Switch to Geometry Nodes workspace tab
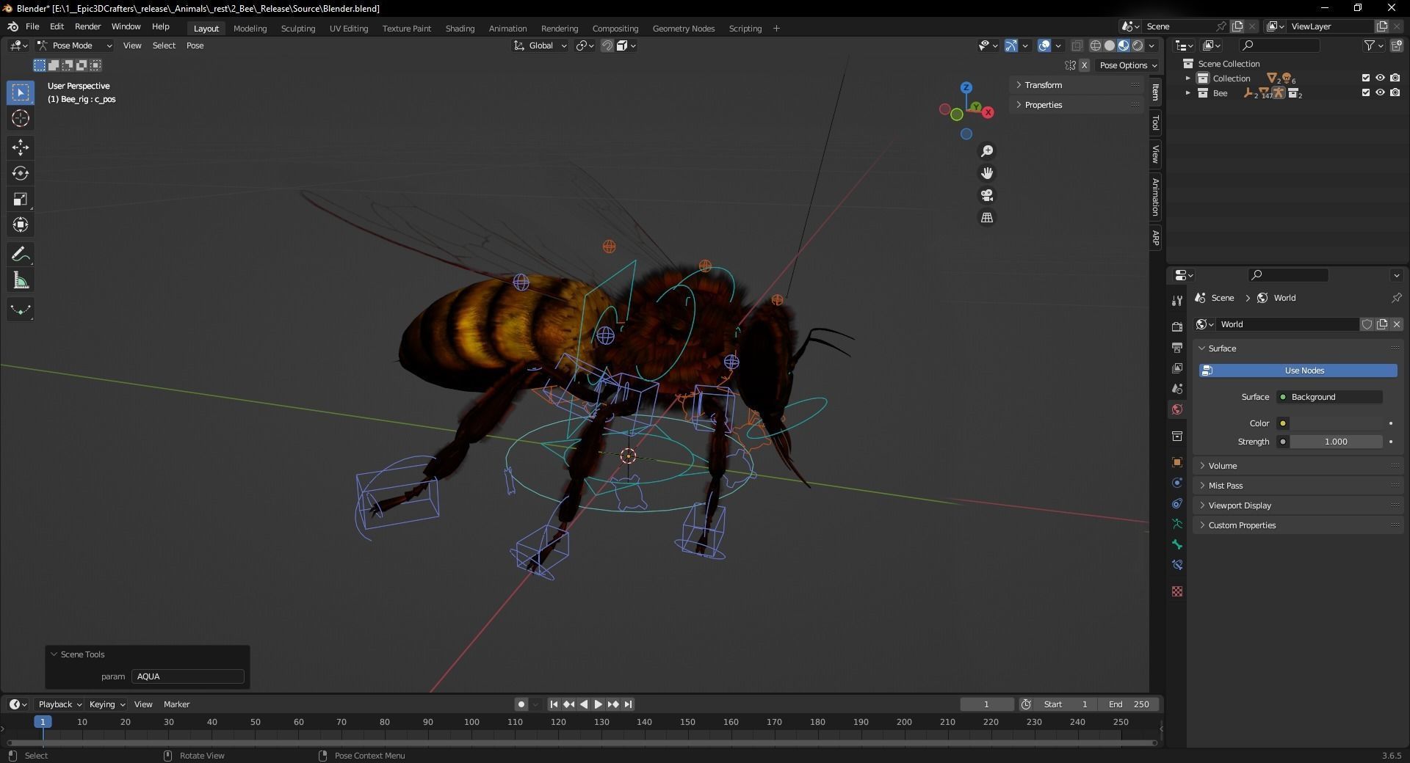1410x763 pixels. pos(683,29)
